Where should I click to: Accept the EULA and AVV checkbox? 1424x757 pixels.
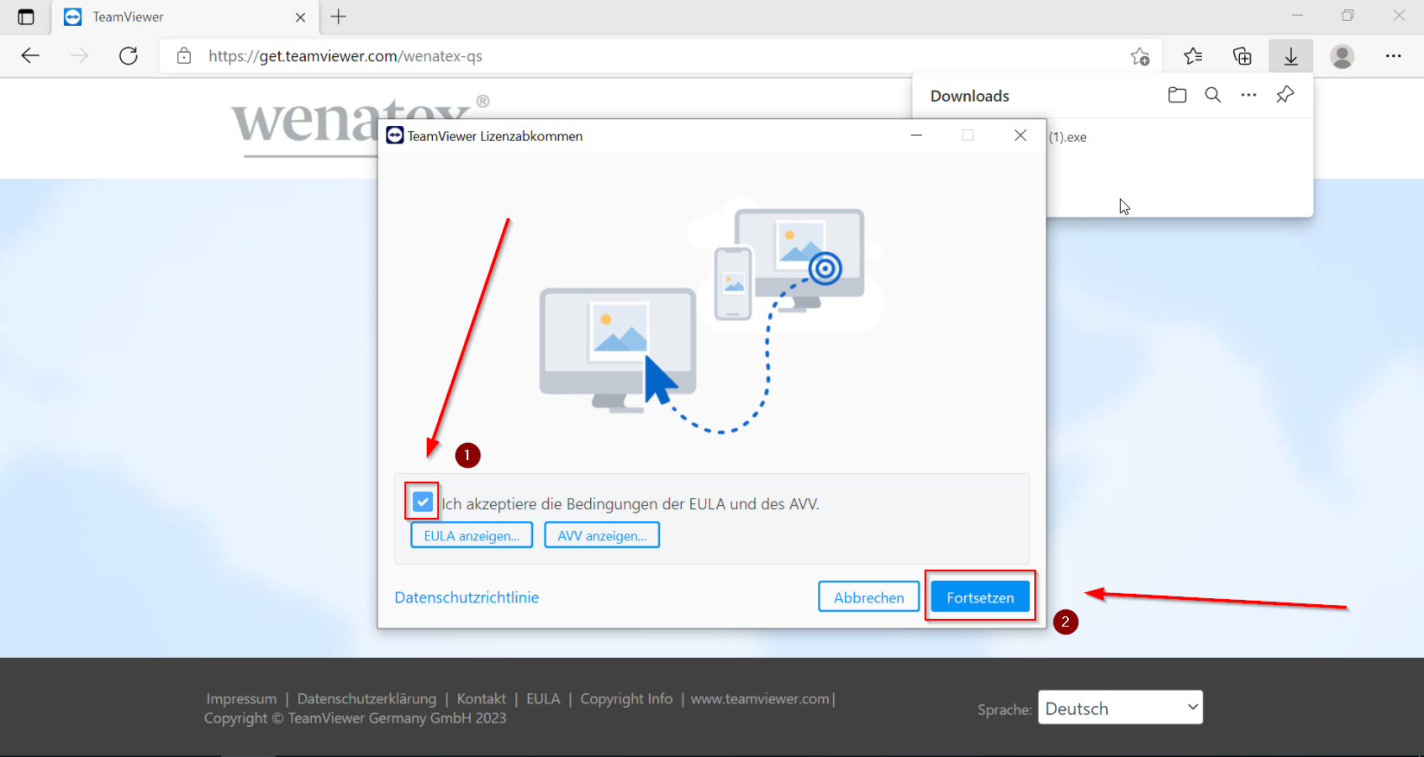coord(423,502)
